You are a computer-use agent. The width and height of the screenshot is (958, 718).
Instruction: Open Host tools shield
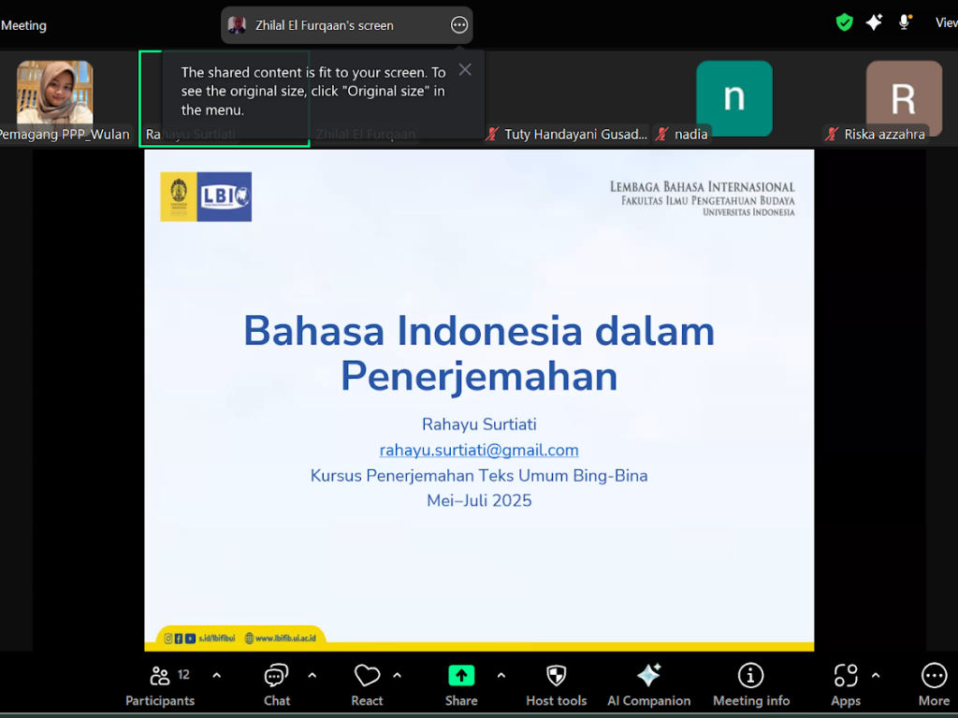pos(556,685)
